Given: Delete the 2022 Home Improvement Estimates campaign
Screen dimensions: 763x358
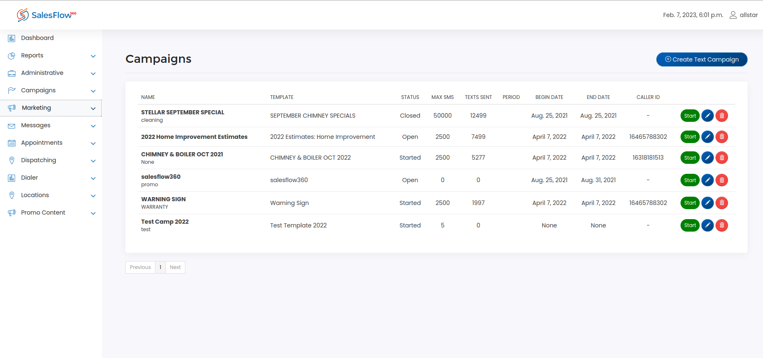Looking at the screenshot, I should pyautogui.click(x=722, y=137).
